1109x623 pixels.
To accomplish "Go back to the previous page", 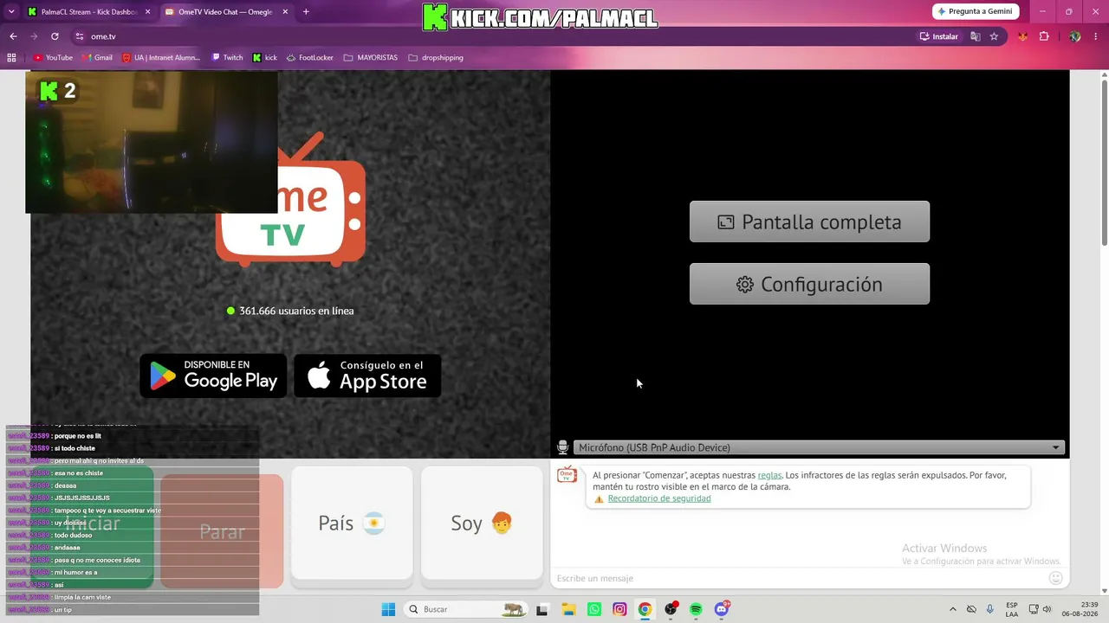I will tap(13, 36).
